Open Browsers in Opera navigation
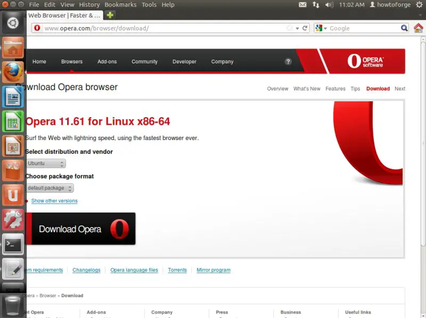426x318 pixels. tap(72, 62)
